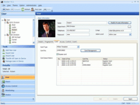
Task: Collapse the R&D Division tree node
Action: tap(5, 35)
